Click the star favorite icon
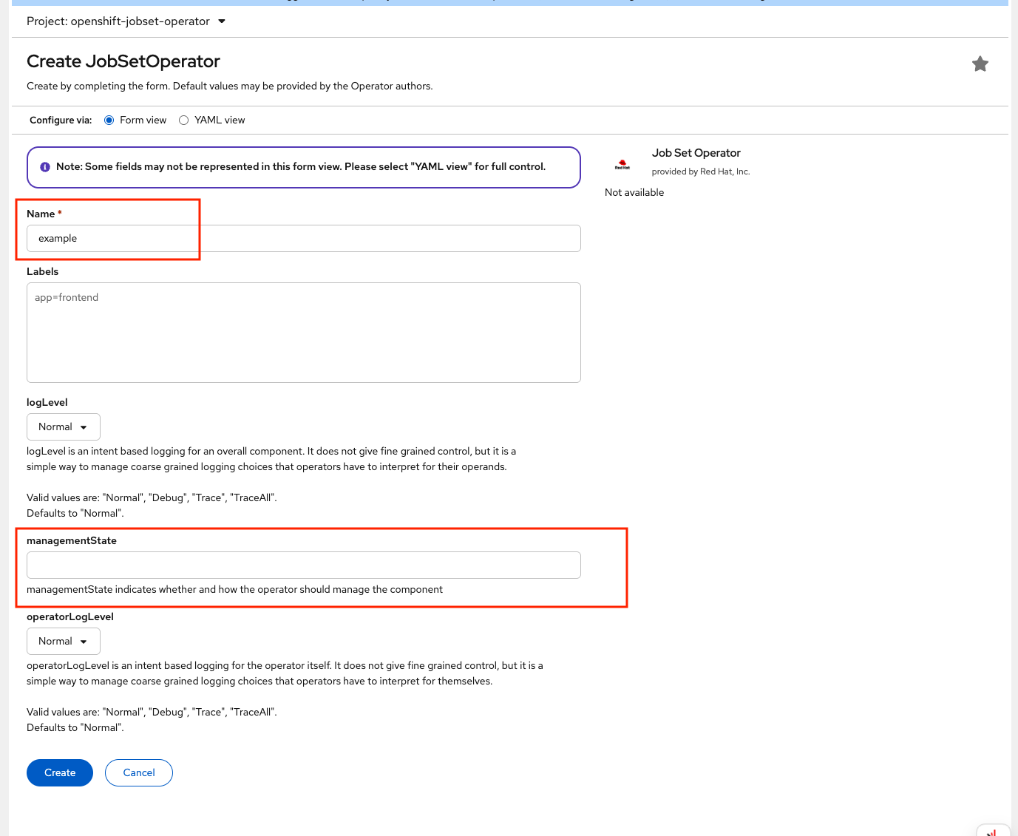The height and width of the screenshot is (836, 1018). tap(980, 64)
